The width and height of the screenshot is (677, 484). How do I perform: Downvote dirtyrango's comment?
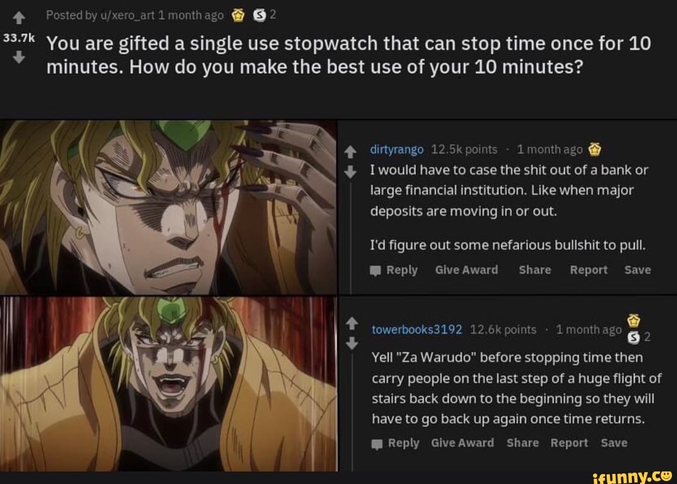pyautogui.click(x=350, y=172)
